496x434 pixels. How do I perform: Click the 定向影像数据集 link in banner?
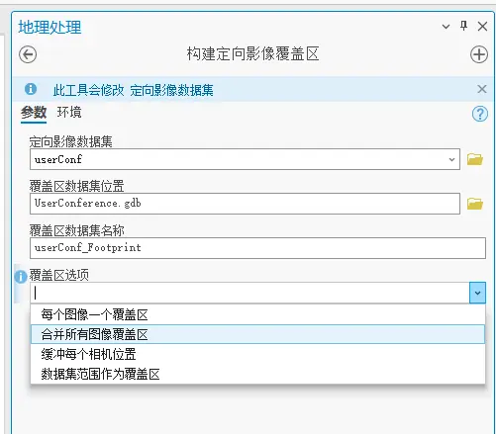[171, 90]
